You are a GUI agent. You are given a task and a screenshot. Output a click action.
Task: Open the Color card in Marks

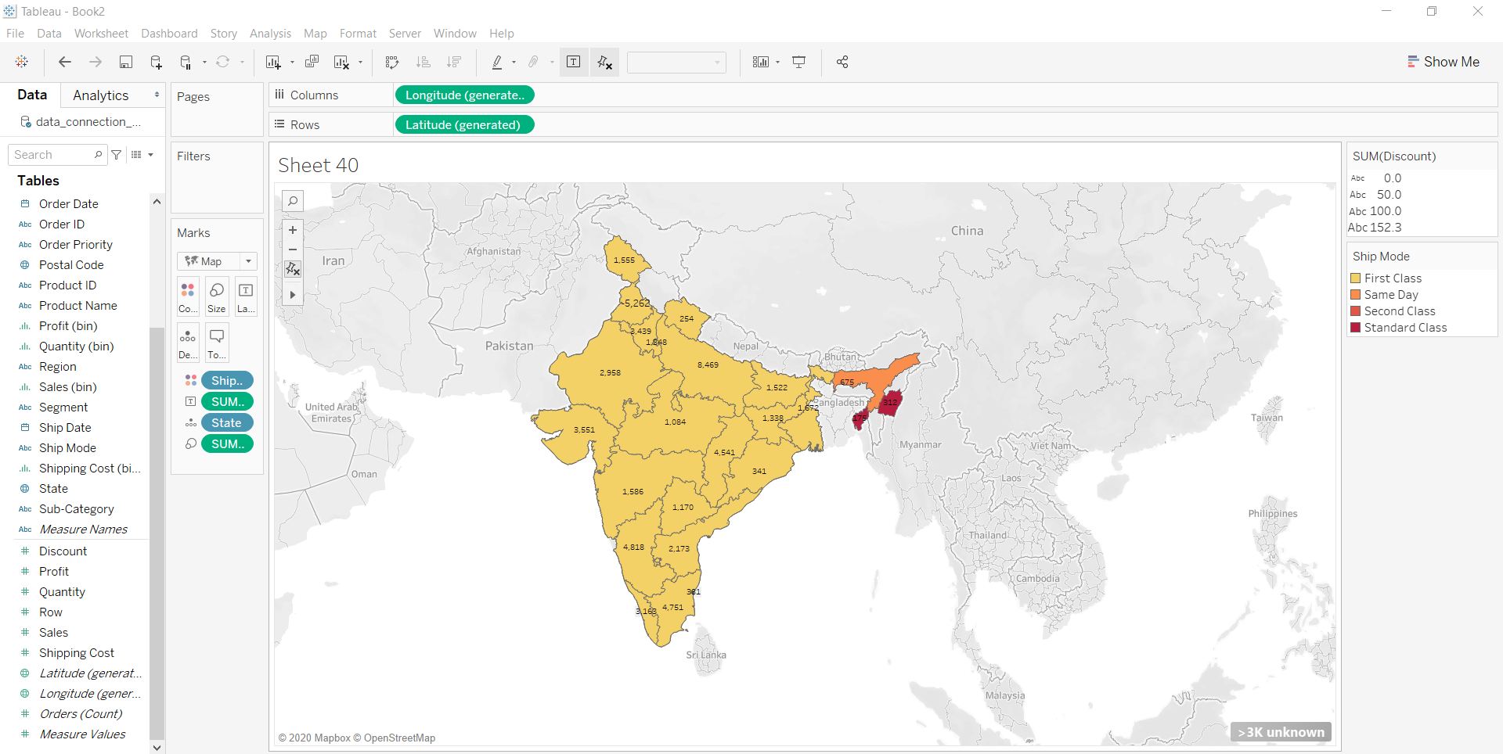[188, 296]
